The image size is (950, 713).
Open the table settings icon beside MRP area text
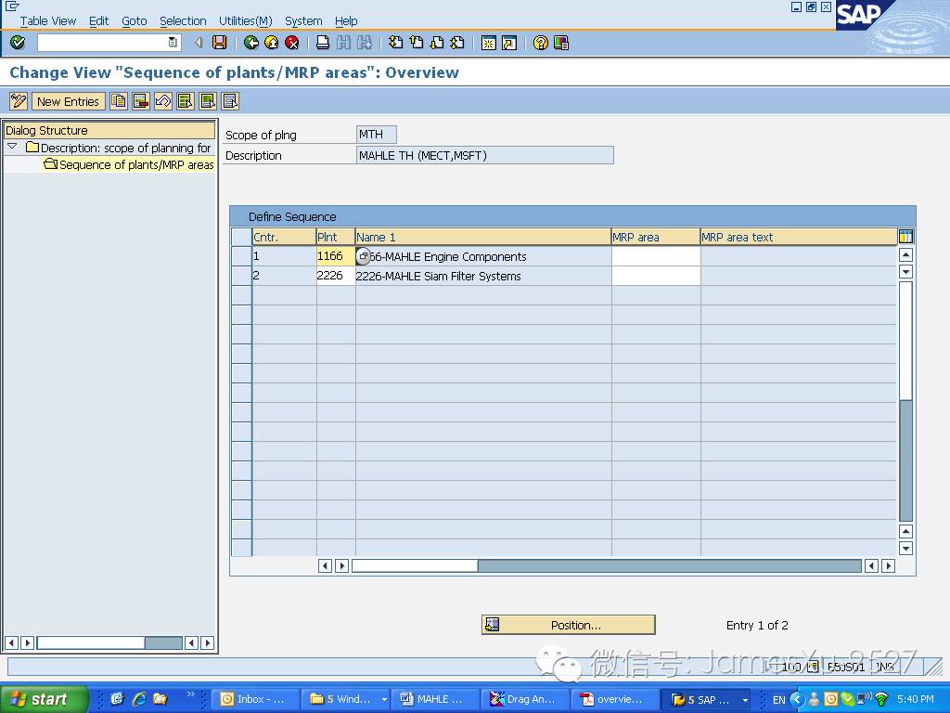pos(905,237)
